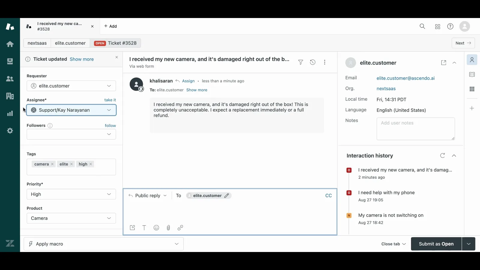The height and width of the screenshot is (270, 480).
Task: Click the conversation filter icon
Action: (x=301, y=62)
